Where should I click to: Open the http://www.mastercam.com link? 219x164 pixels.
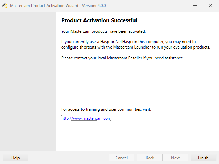click(86, 118)
